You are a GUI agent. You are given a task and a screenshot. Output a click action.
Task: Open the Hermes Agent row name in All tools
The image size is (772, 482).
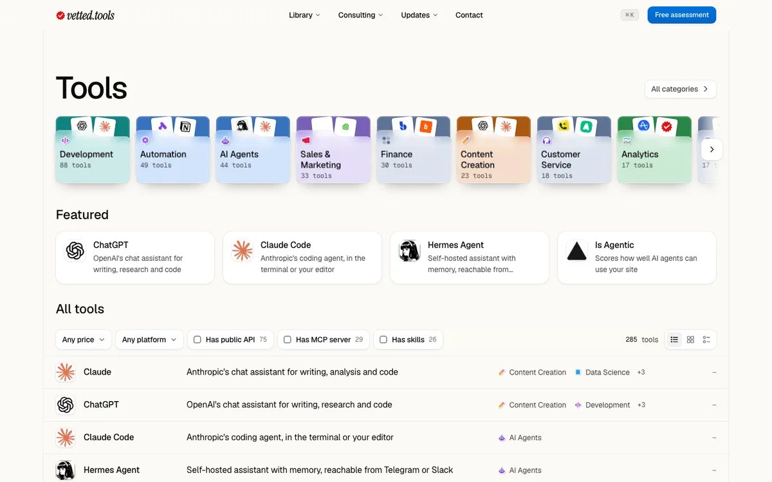(111, 470)
